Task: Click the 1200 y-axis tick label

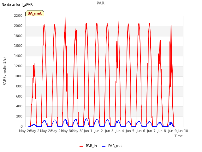Action: coord(18,66)
